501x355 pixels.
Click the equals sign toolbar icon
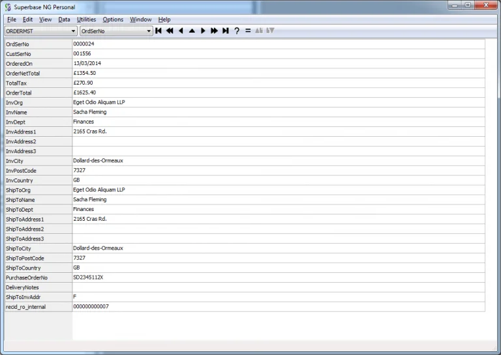[x=248, y=31]
